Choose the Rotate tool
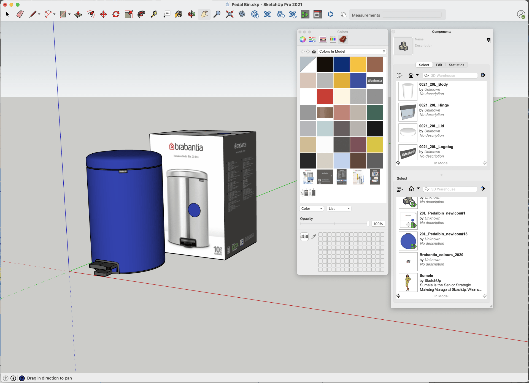The image size is (529, 383). pyautogui.click(x=116, y=14)
